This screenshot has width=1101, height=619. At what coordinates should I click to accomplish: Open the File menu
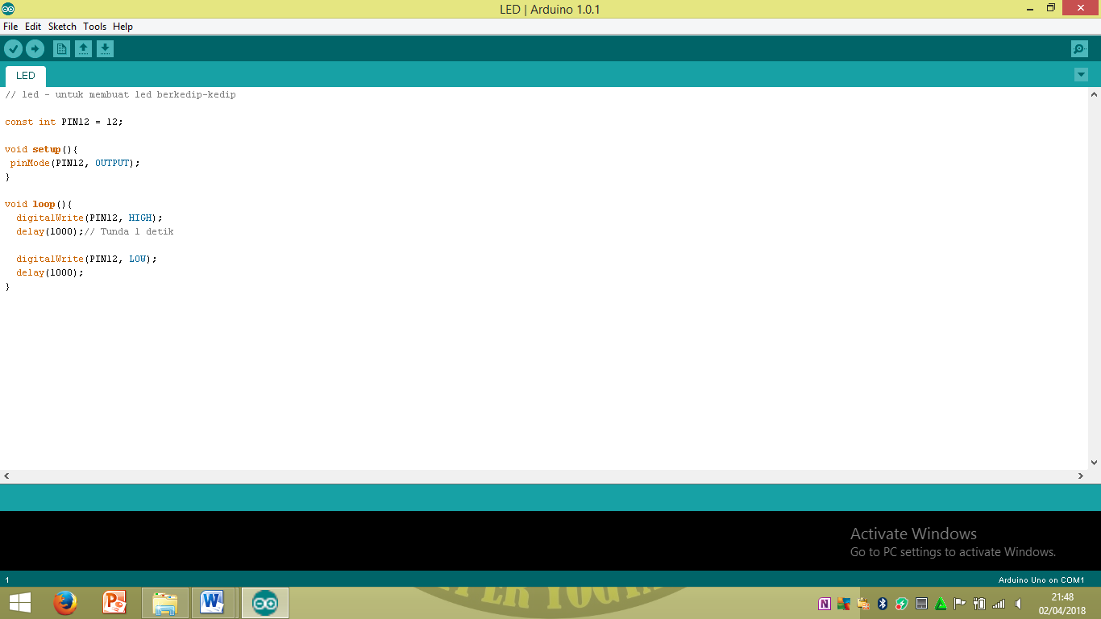pos(10,27)
